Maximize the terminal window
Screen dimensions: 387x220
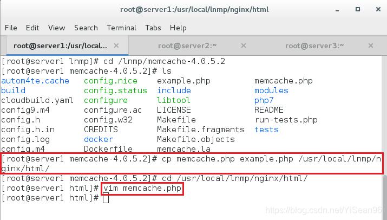[x=358, y=9]
